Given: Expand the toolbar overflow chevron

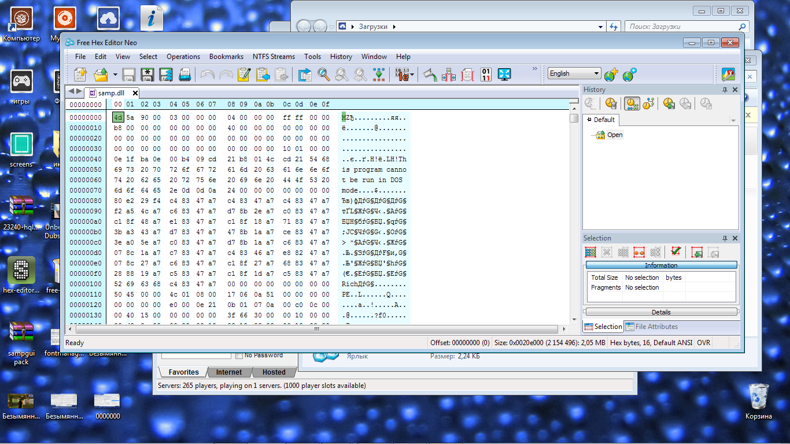Looking at the screenshot, I should pyautogui.click(x=535, y=69).
